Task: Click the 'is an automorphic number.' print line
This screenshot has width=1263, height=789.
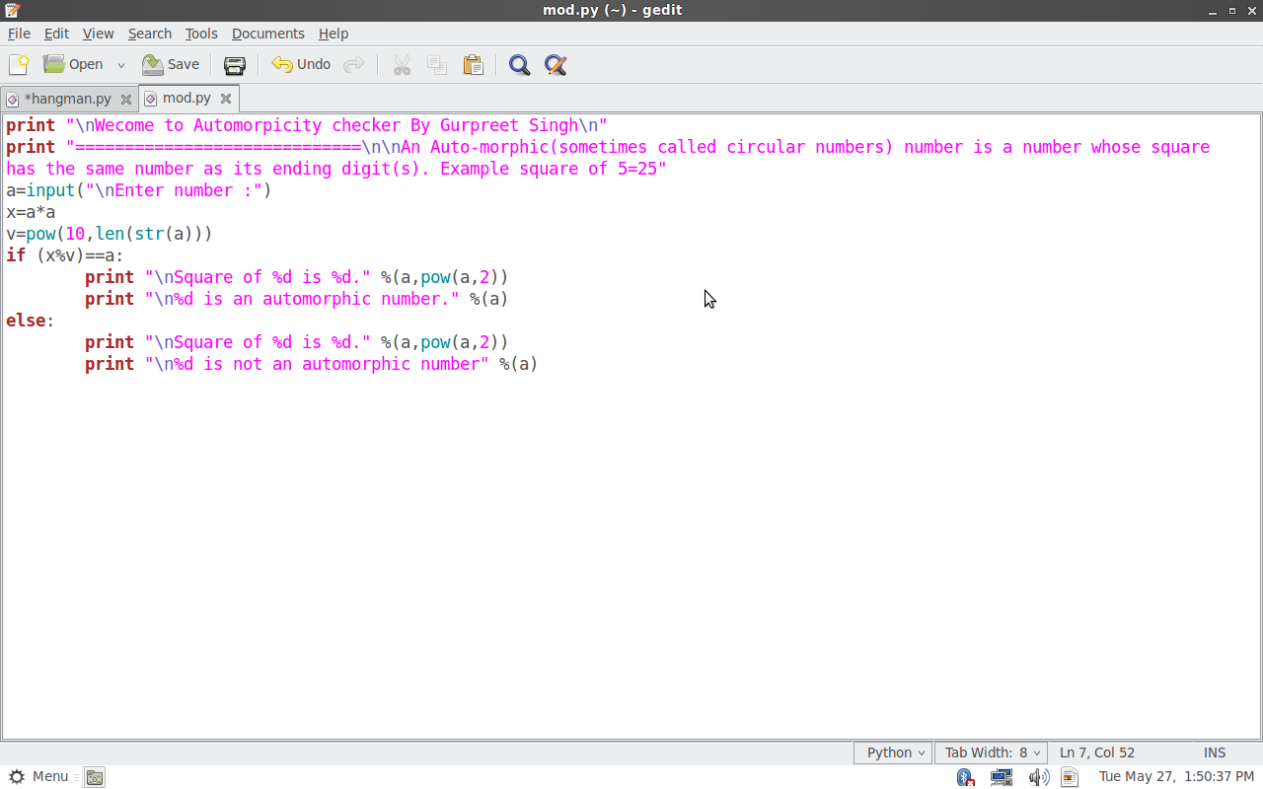Action: coord(296,299)
